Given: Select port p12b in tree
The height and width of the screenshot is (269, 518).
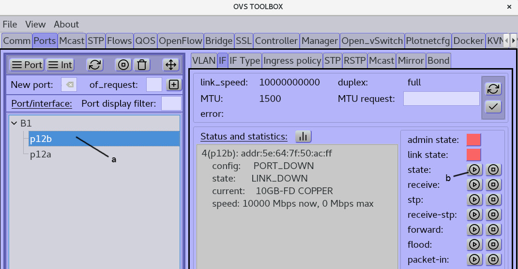Looking at the screenshot, I should click(104, 139).
